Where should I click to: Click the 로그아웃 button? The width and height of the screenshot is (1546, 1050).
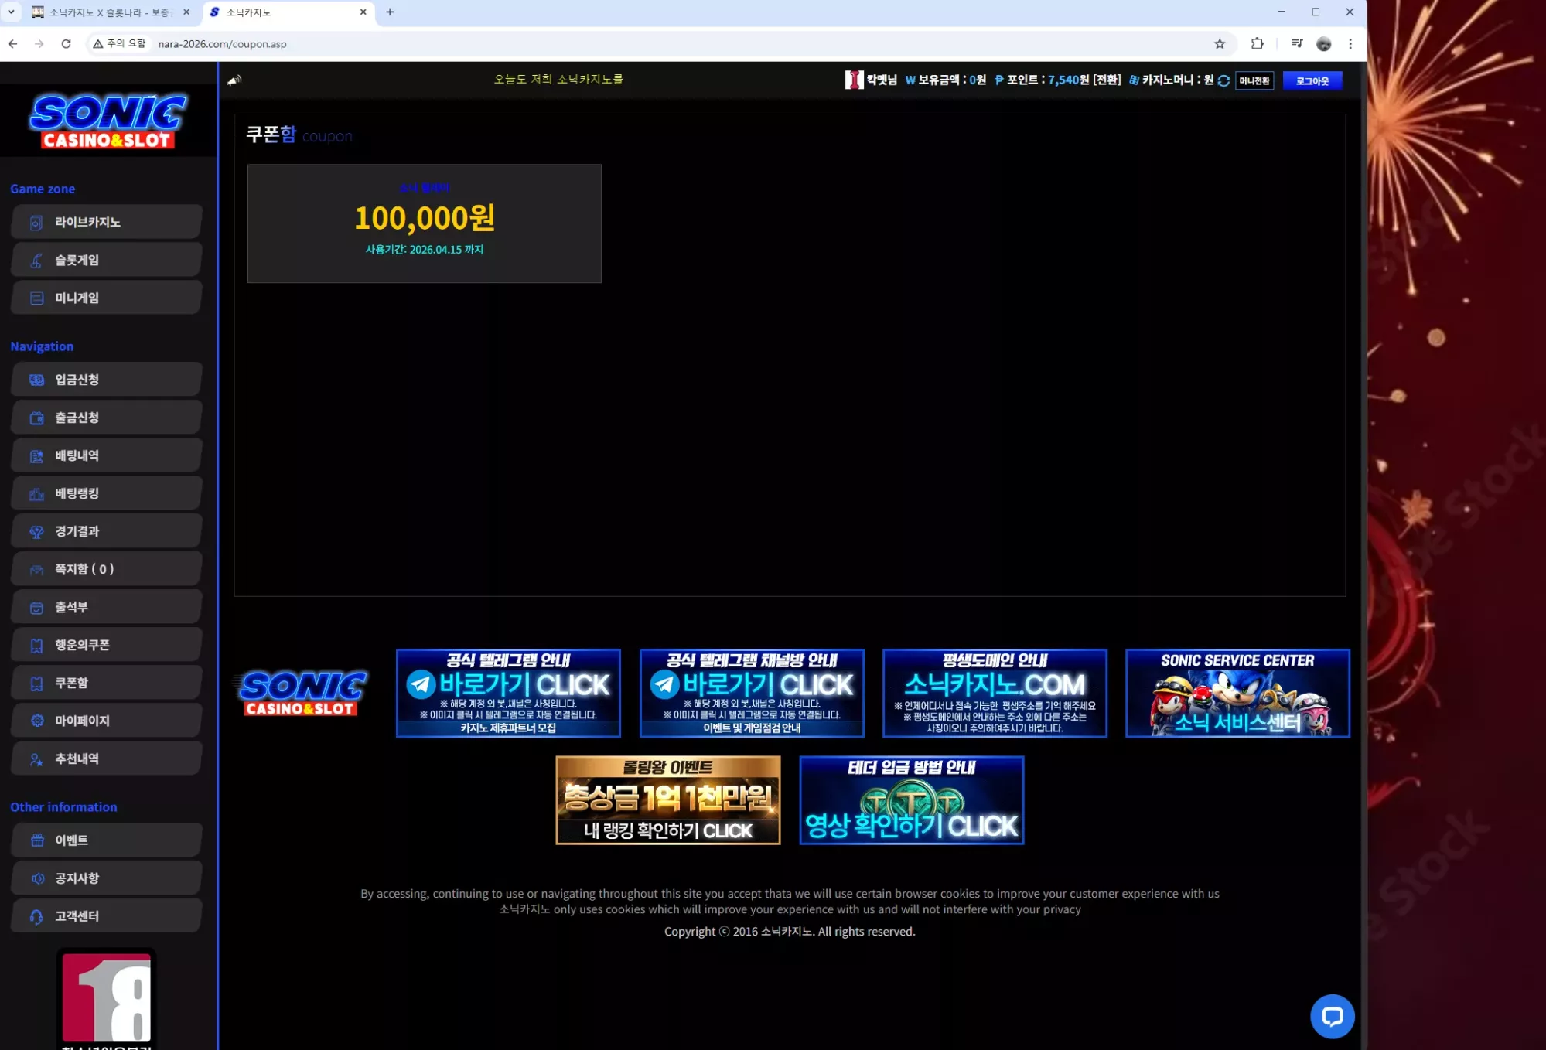1312,80
